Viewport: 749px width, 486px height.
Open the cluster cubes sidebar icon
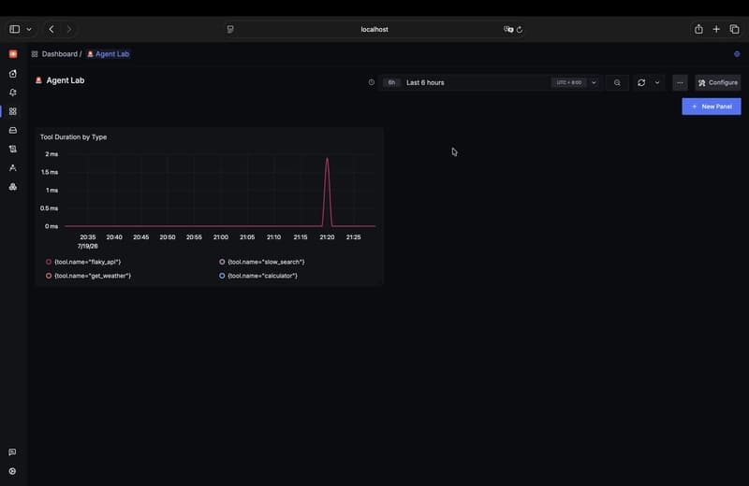pos(13,187)
